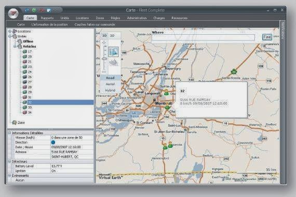
Task: Click the Where search input field
Action: 204,37
